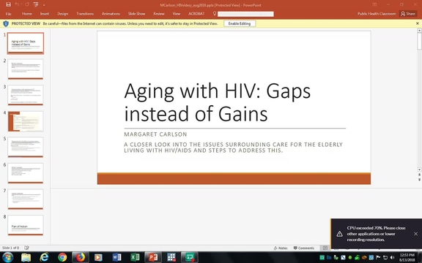Open File Explorer from taskbar
Screen dimensions: 422x263
(x=26, y=257)
